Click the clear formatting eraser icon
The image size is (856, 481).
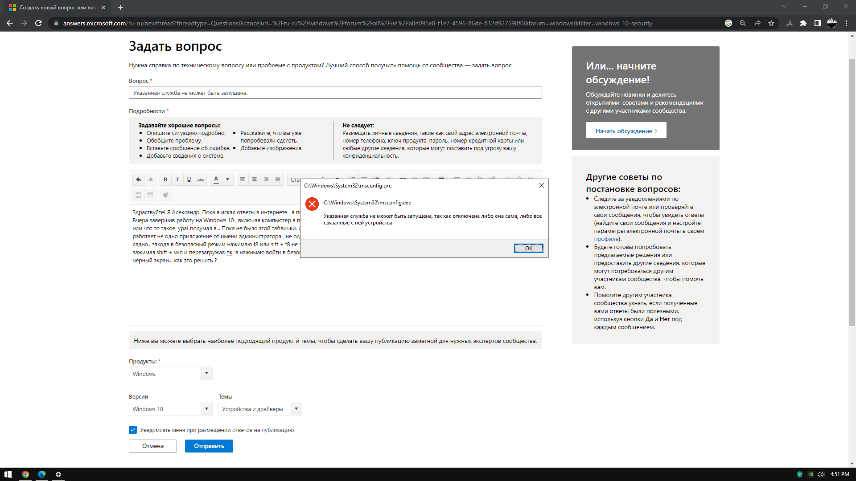165,195
